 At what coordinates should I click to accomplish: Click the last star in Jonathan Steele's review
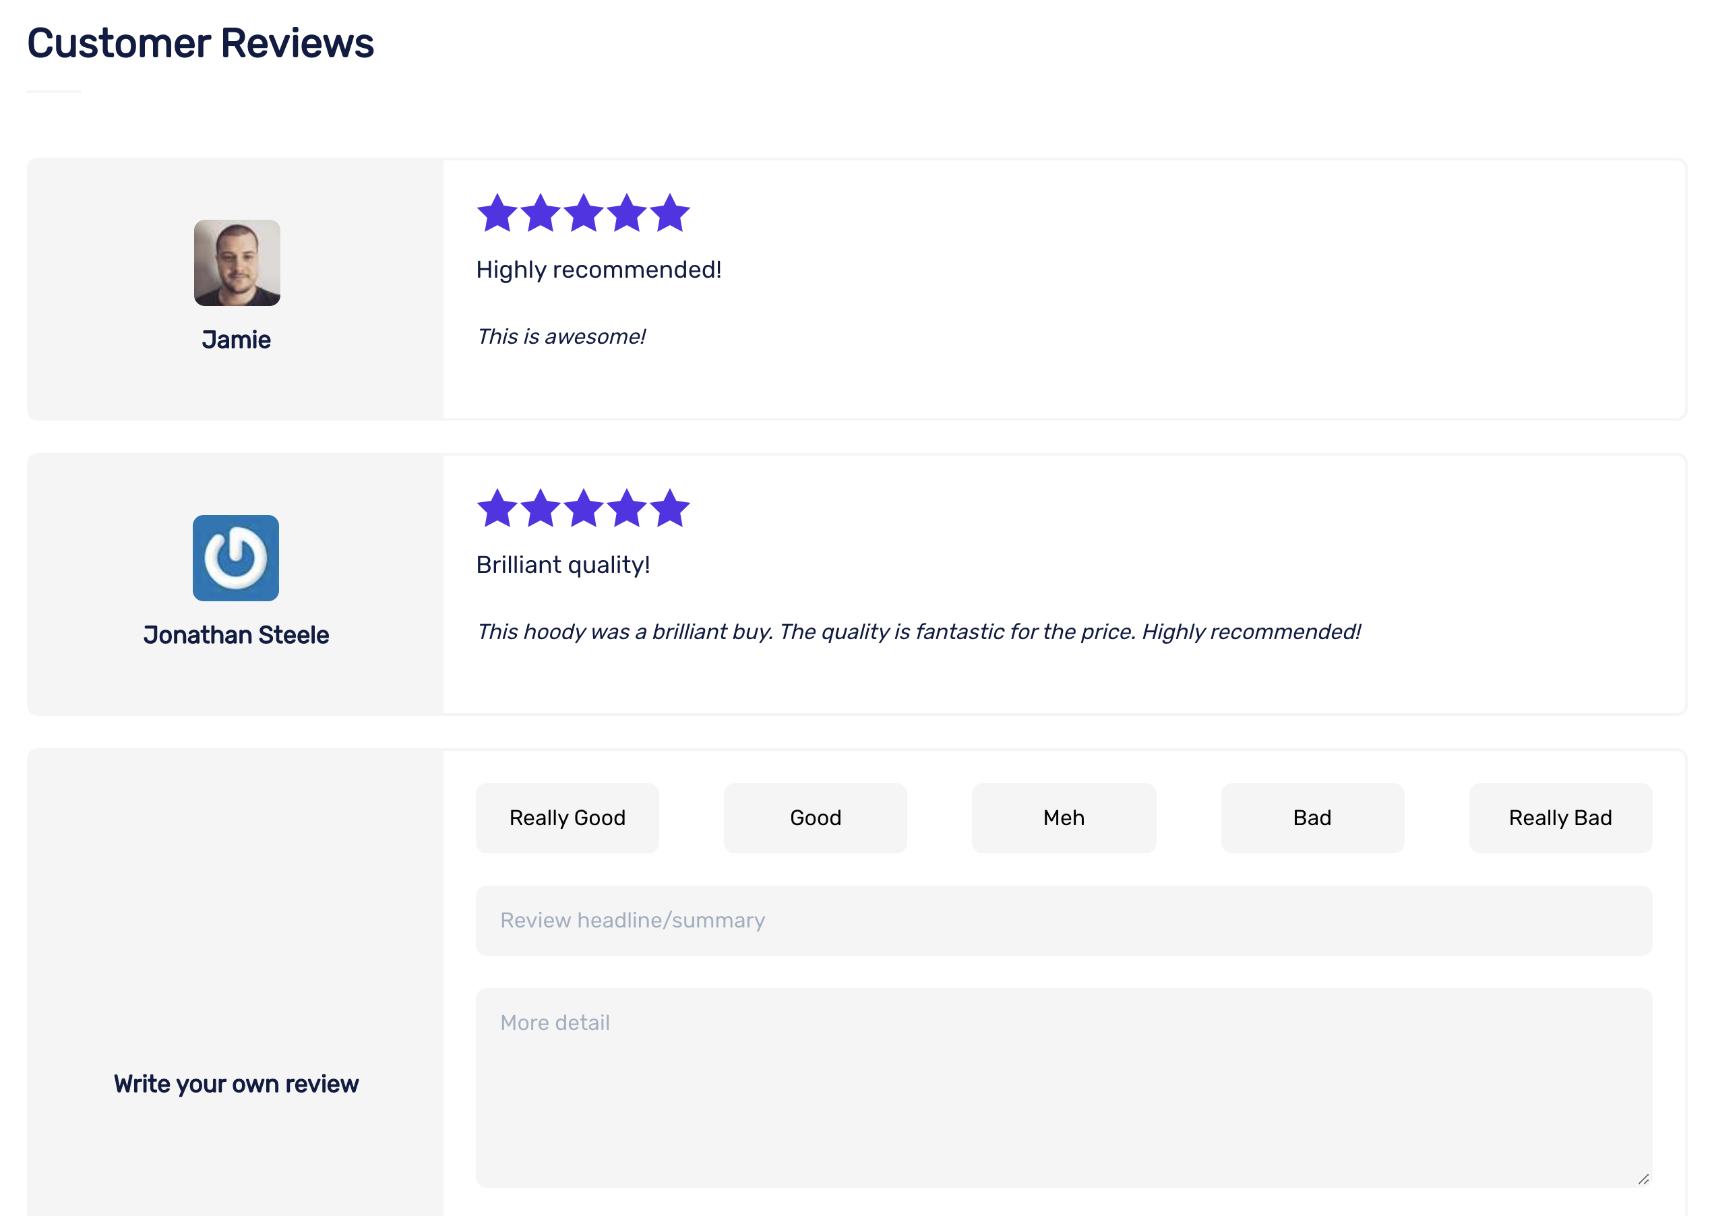670,509
